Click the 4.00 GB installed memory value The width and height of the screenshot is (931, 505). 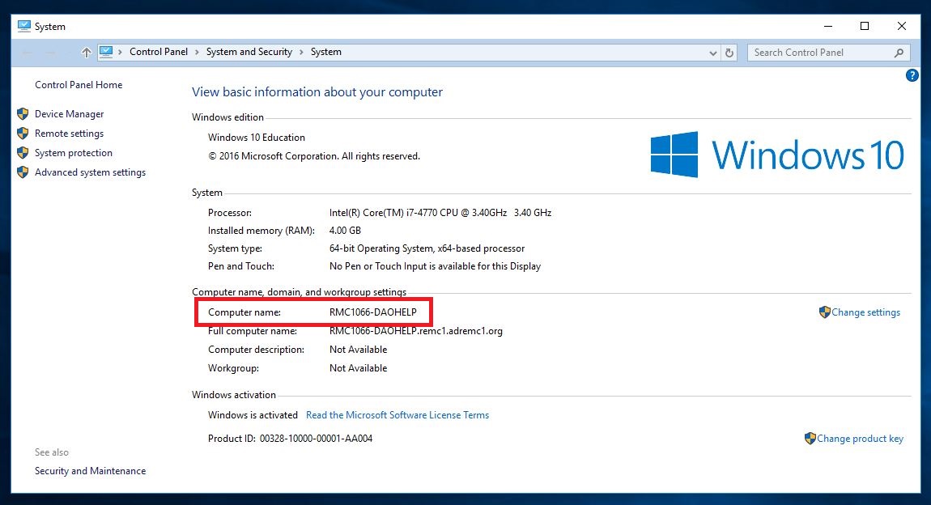(345, 231)
